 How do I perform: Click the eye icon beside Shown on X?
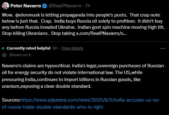4,55
